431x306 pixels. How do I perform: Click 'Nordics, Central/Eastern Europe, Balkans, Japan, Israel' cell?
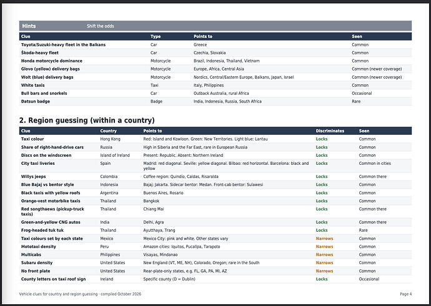[244, 77]
